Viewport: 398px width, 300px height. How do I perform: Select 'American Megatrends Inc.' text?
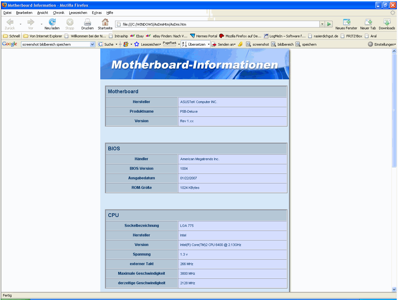(x=200, y=159)
